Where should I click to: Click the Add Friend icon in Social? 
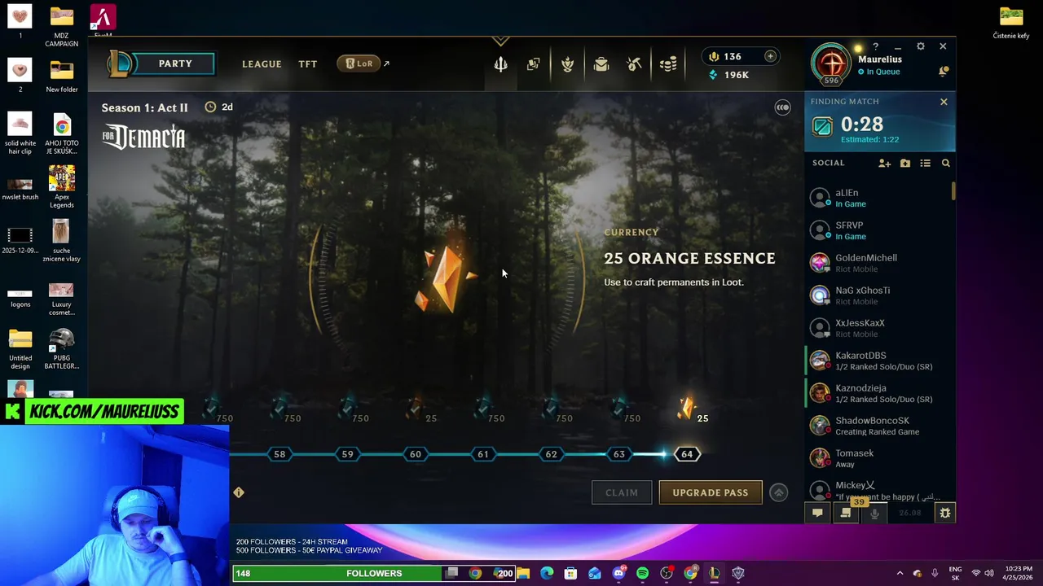click(x=884, y=164)
